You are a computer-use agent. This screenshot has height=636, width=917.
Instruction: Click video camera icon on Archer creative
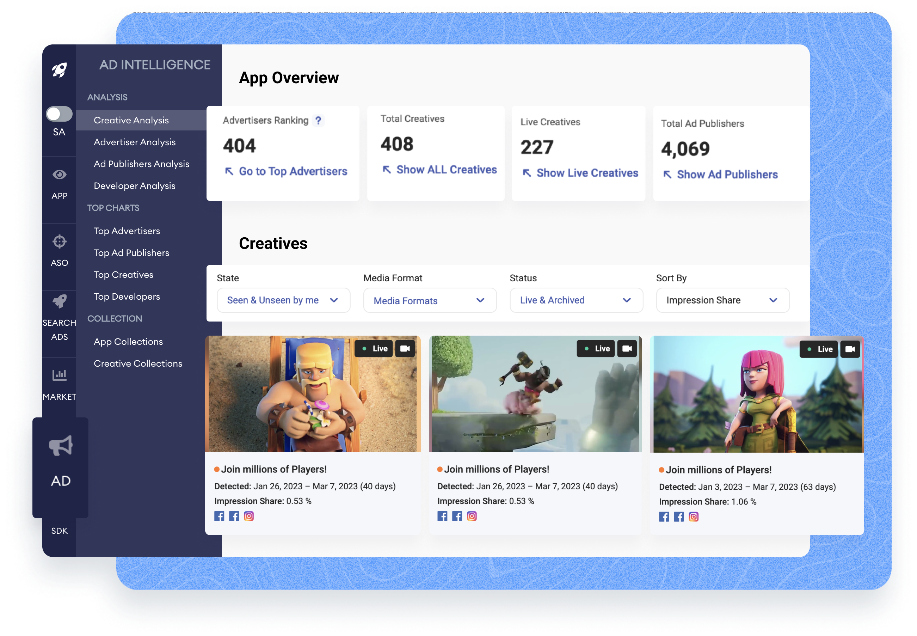point(850,349)
